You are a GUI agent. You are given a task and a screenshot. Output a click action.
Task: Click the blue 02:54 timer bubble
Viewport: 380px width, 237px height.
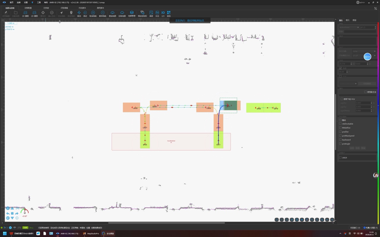click(368, 56)
